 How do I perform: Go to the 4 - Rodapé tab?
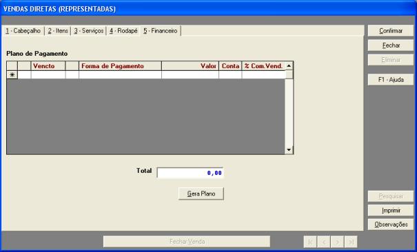pyautogui.click(x=123, y=31)
